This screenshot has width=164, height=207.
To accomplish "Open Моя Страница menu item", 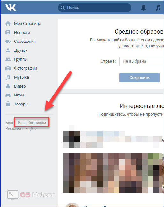I will [27, 24].
